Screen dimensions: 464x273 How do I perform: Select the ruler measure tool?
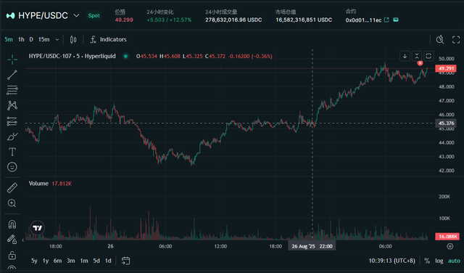12,188
